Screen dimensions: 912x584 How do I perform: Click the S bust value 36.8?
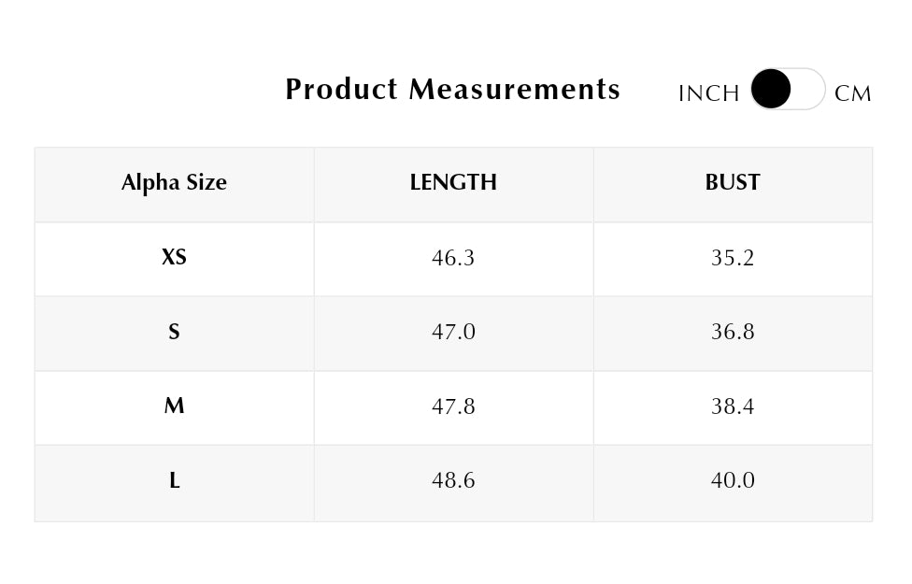[733, 332]
